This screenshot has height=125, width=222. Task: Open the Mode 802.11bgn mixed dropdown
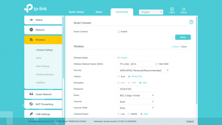[136, 95]
